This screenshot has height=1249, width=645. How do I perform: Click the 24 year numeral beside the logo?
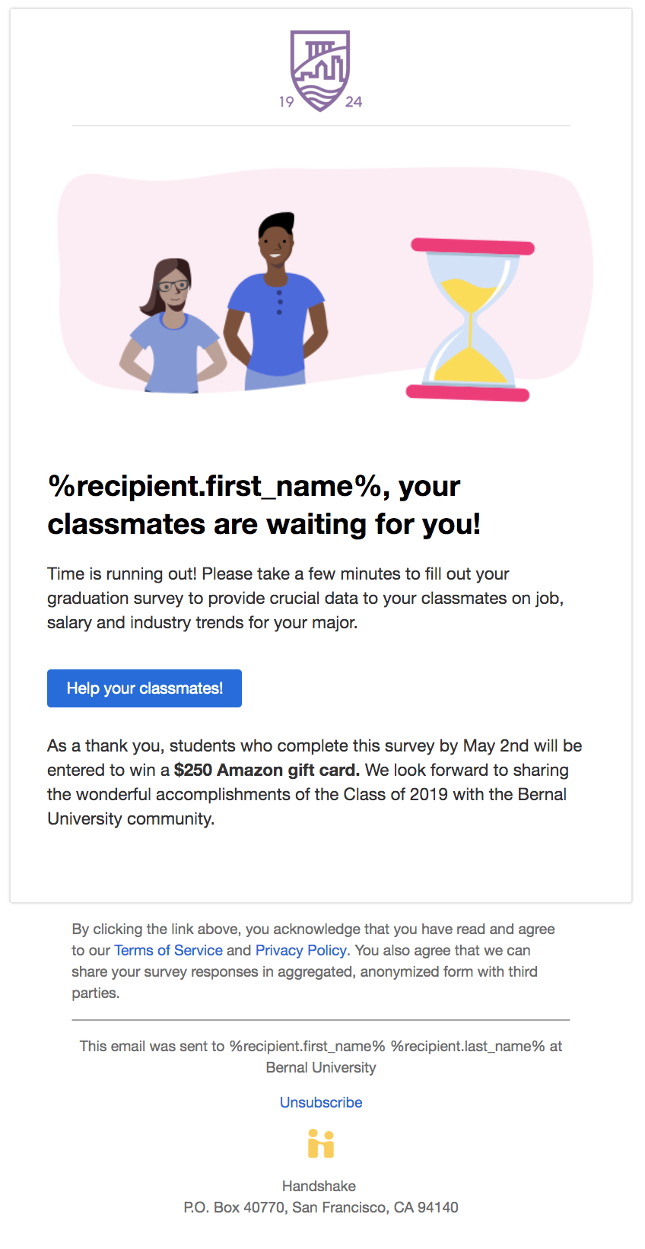point(354,102)
